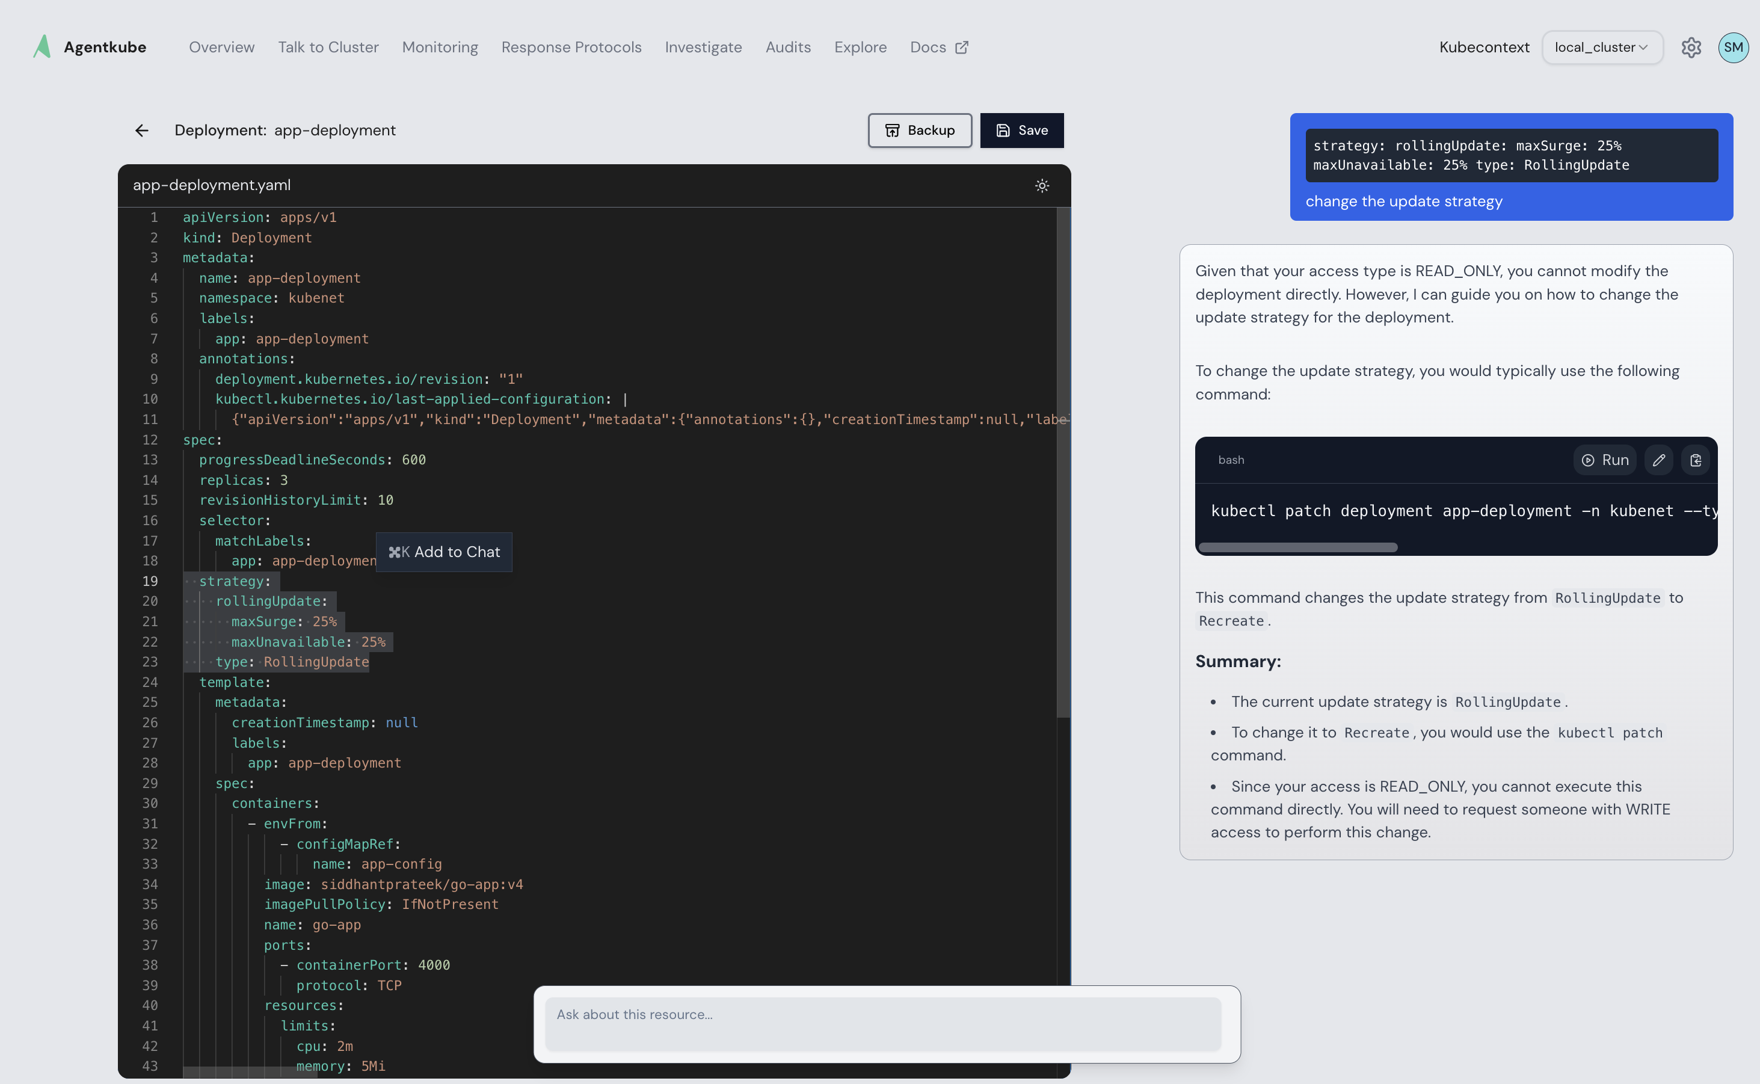Click the Agentkube logo icon
The image size is (1760, 1084).
click(42, 46)
